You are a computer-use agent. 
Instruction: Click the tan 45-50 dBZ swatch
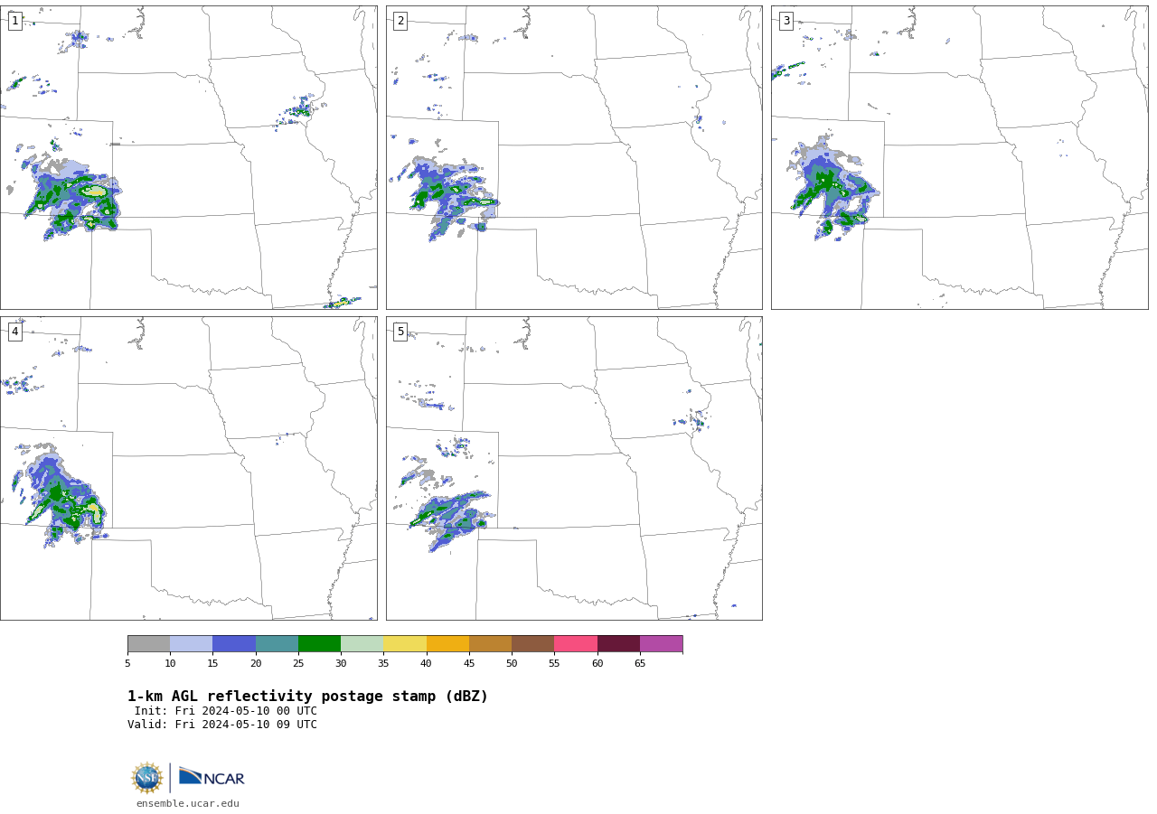tap(490, 644)
